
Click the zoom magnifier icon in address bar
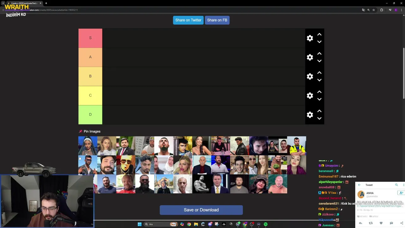point(368,10)
